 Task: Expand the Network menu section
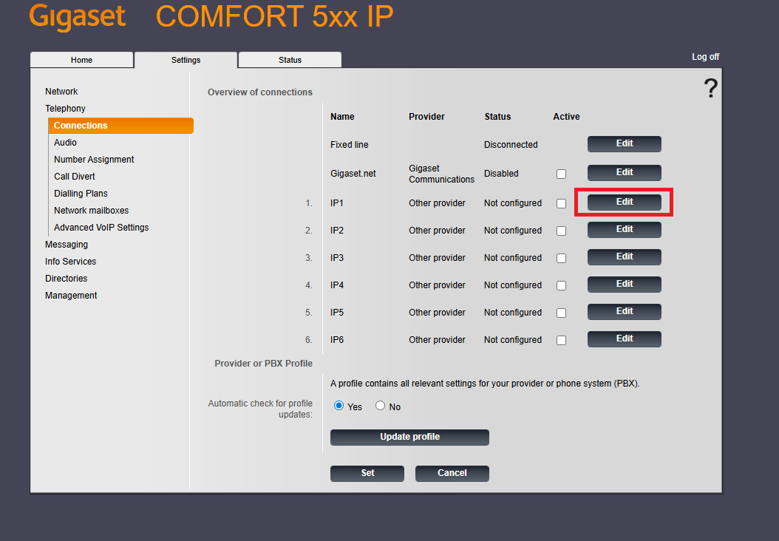(61, 92)
